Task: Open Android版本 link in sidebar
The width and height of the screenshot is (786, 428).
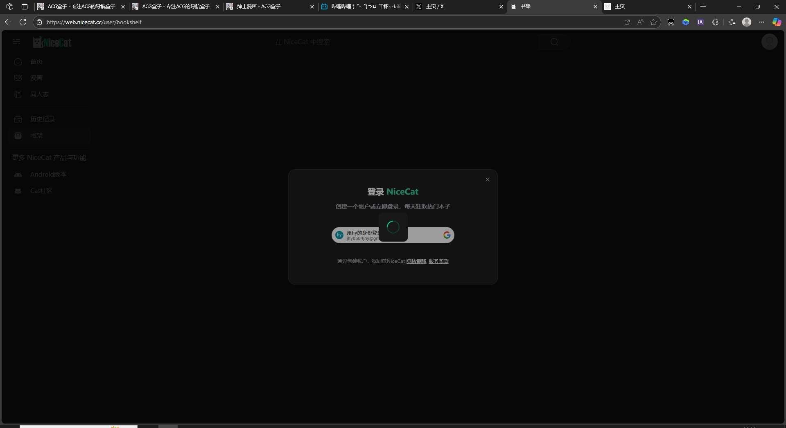Action: (49, 175)
